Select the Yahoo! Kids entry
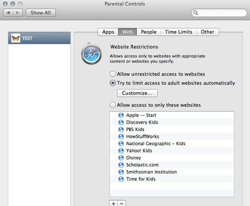 [172, 151]
